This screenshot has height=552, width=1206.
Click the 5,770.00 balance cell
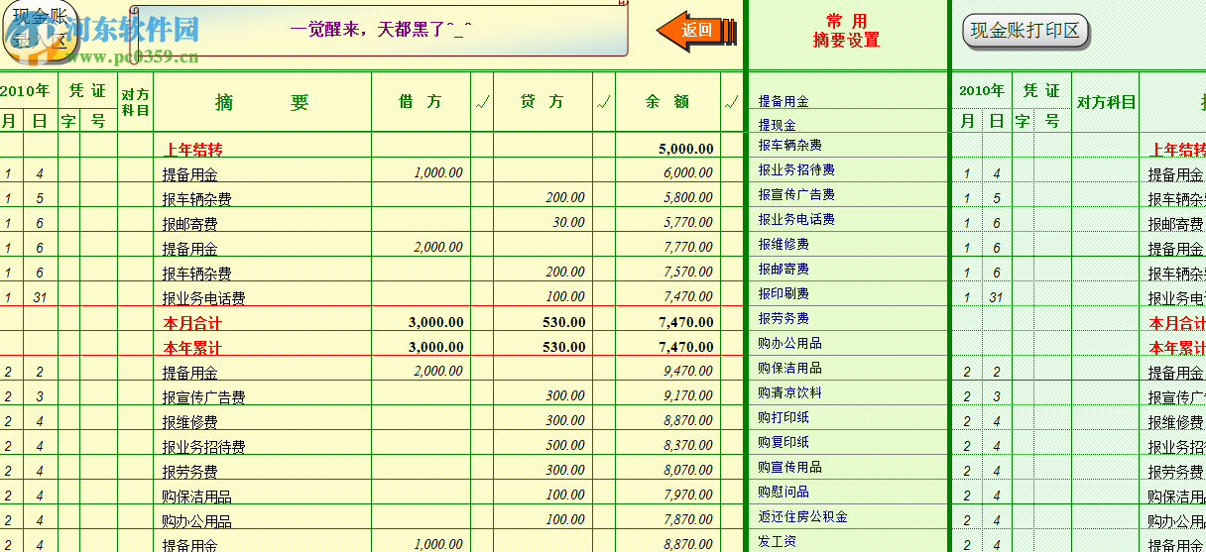[x=688, y=223]
